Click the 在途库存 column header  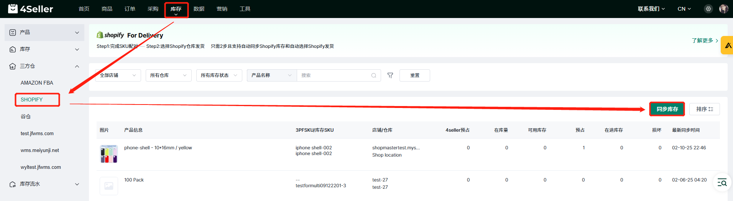(614, 130)
